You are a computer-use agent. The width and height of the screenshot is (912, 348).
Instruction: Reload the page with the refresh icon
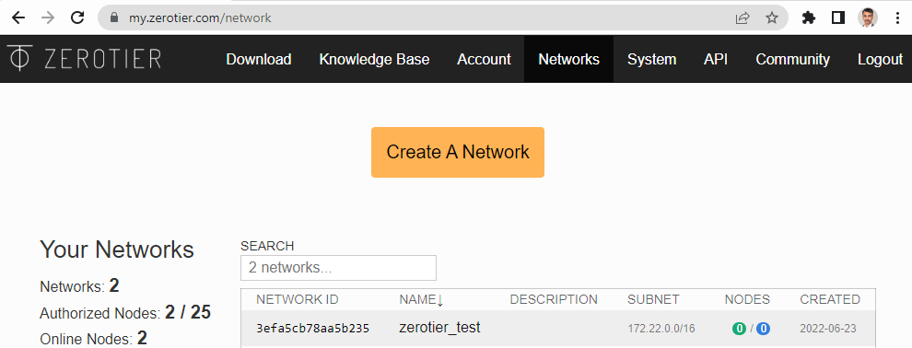[78, 18]
